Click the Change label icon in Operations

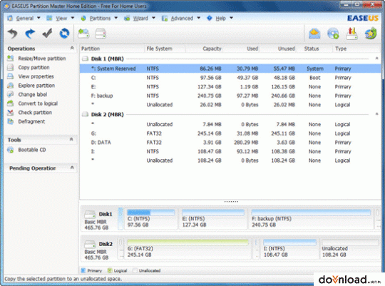[10, 94]
